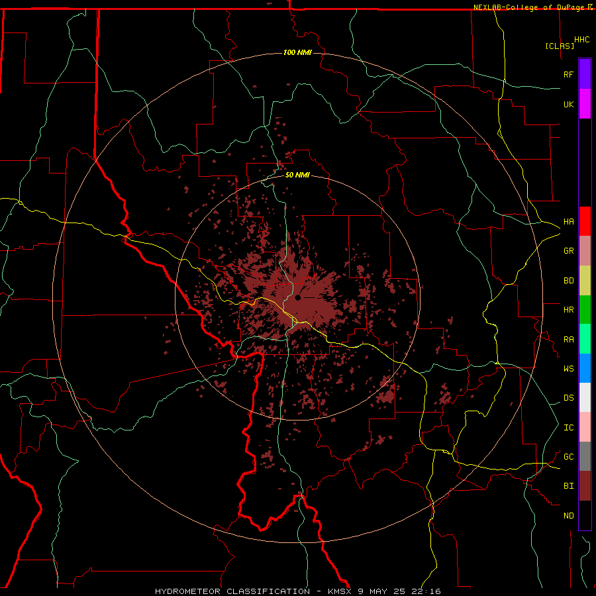
Task: Click the GR legend label
Action: click(x=568, y=251)
